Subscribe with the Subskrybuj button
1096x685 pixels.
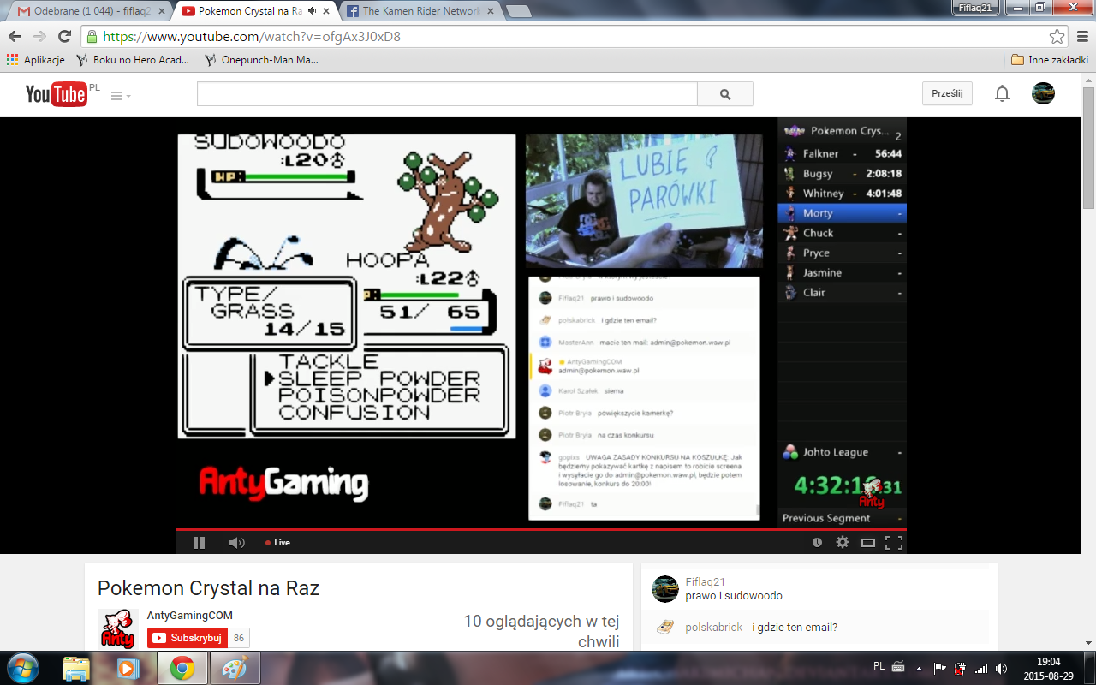point(188,638)
